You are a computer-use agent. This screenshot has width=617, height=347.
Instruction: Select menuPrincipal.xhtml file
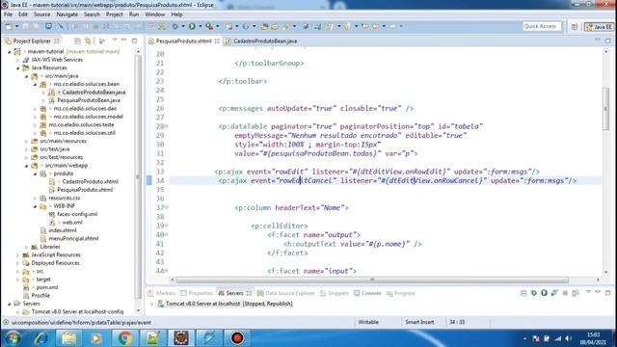[x=73, y=238]
